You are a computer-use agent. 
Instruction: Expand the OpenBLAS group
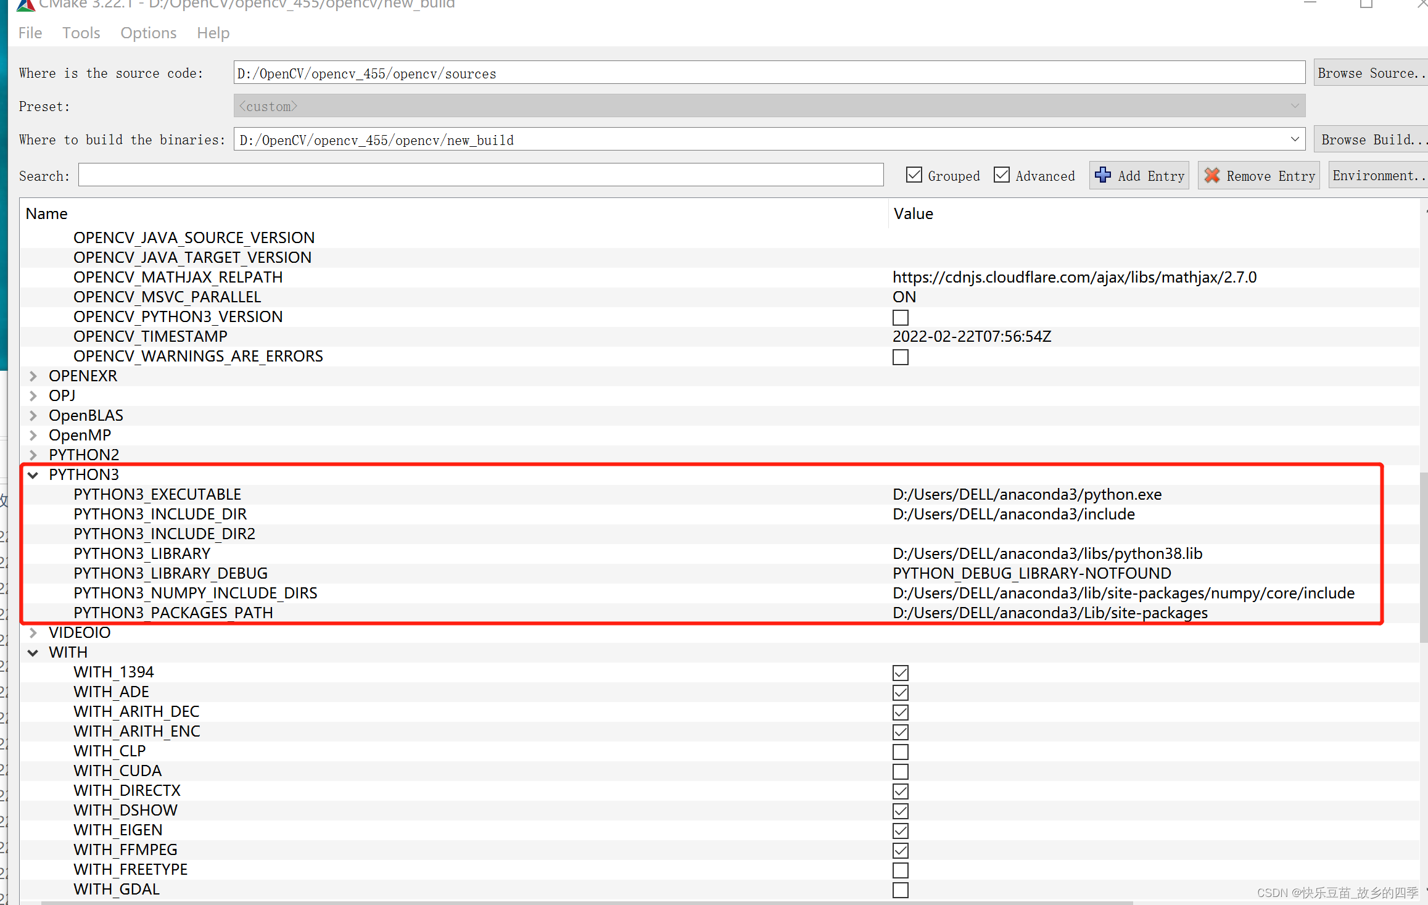pyautogui.click(x=33, y=415)
